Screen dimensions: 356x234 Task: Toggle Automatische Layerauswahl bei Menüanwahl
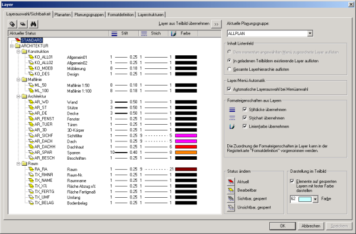pos(229,89)
